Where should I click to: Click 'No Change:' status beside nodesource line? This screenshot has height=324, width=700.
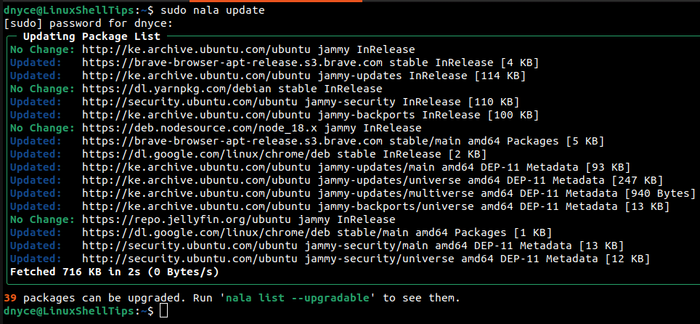[42, 129]
